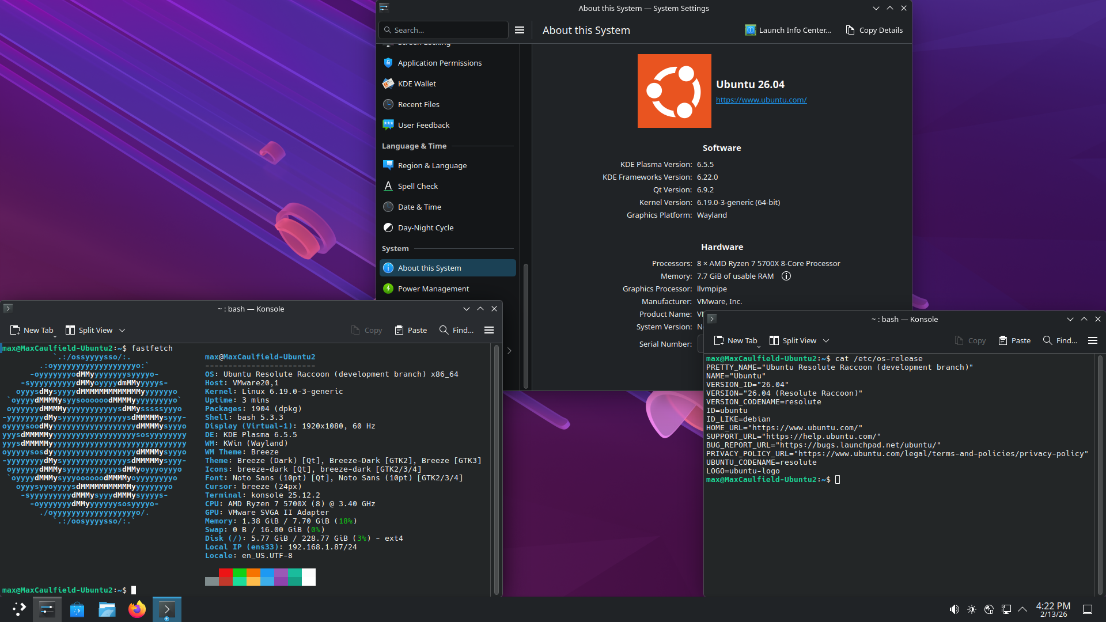Screen dimensions: 1106x622
Task: Click the System Settings hamburger menu
Action: (x=520, y=30)
